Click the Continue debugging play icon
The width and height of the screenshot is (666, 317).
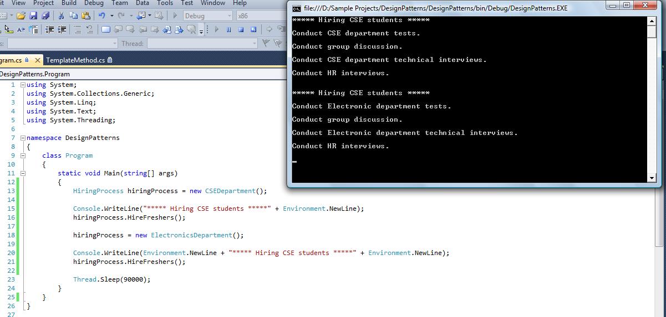217,29
